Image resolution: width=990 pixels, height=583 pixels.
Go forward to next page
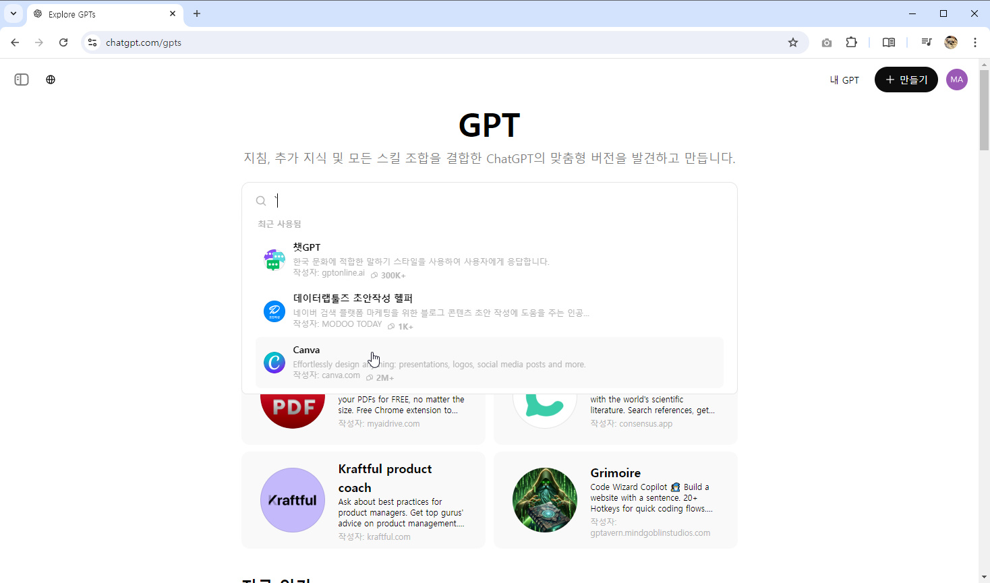(x=39, y=42)
